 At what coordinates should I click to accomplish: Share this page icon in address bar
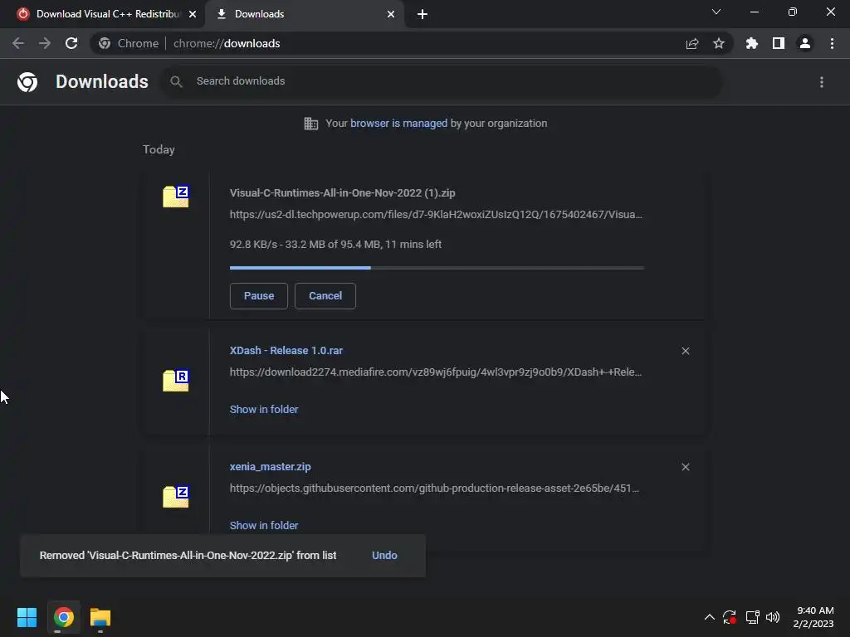(692, 43)
